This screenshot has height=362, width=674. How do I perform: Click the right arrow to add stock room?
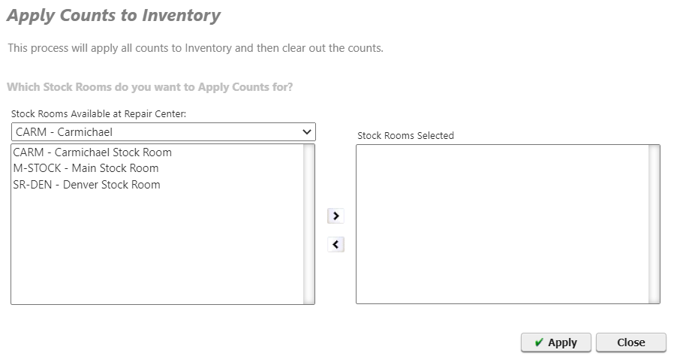pos(335,216)
